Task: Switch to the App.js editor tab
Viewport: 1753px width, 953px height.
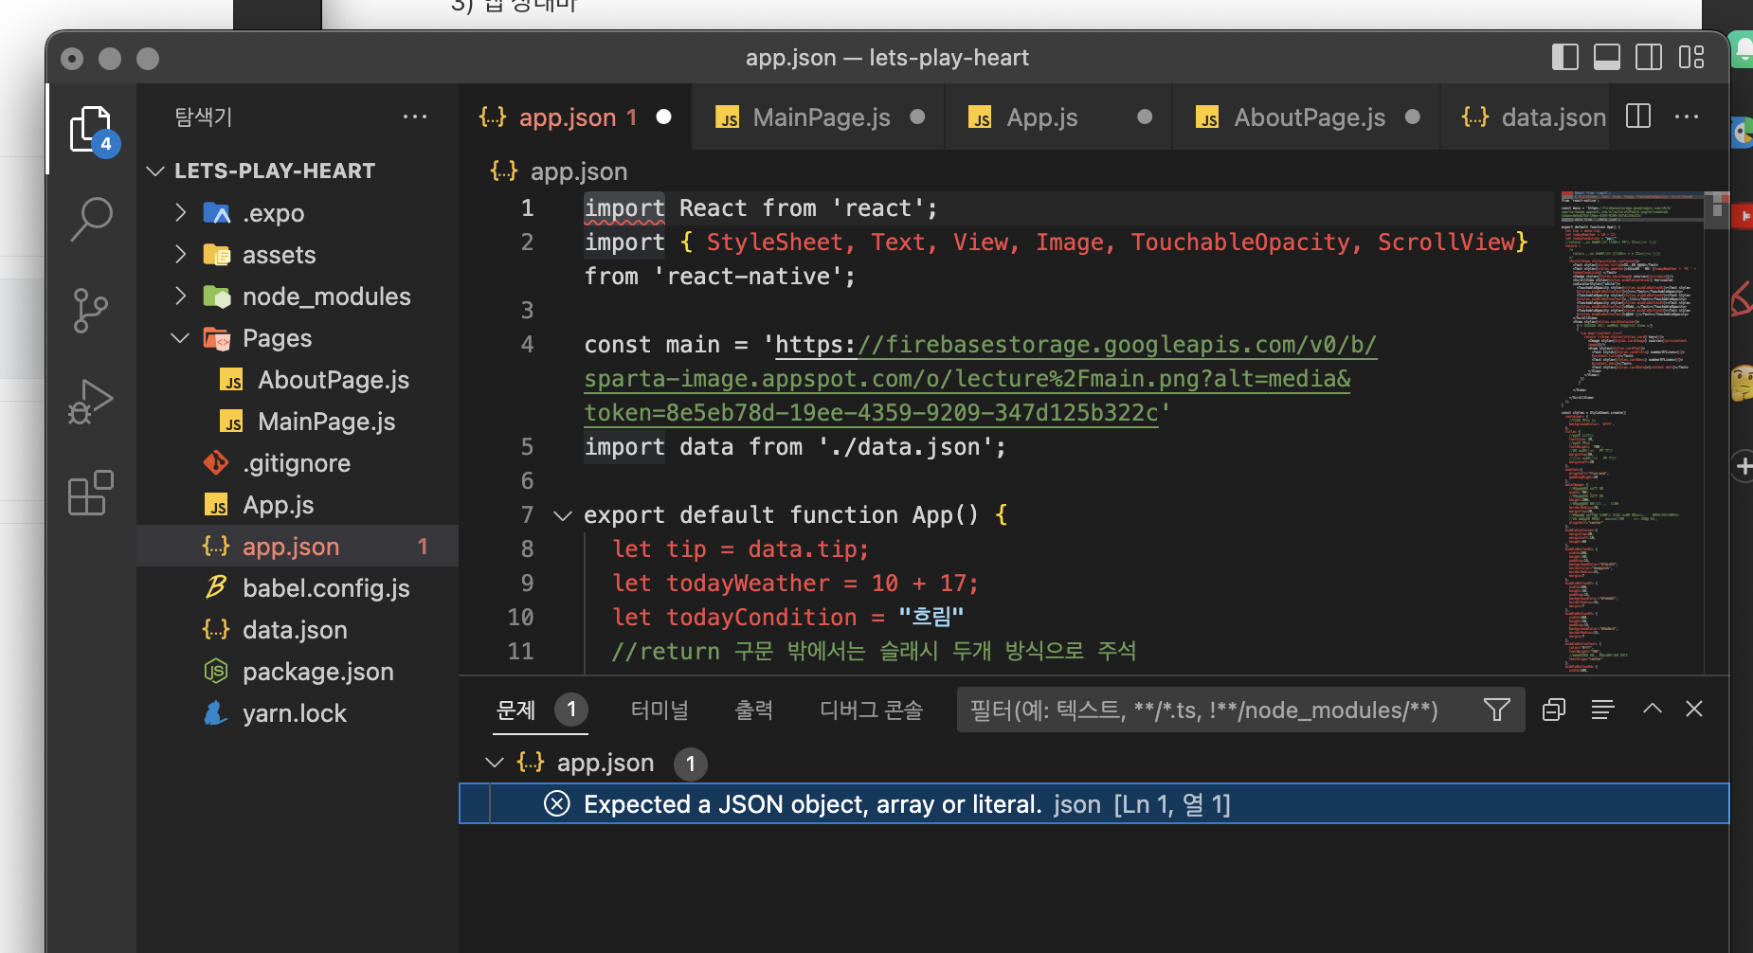Action: pos(1058,117)
